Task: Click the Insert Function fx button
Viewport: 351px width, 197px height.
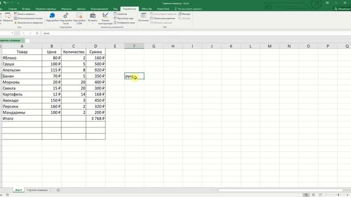Action: point(37,33)
